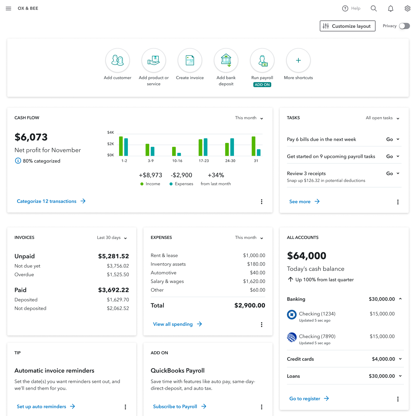The width and height of the screenshot is (416, 416).
Task: Open the All open tasks dropdown
Action: [x=383, y=118]
